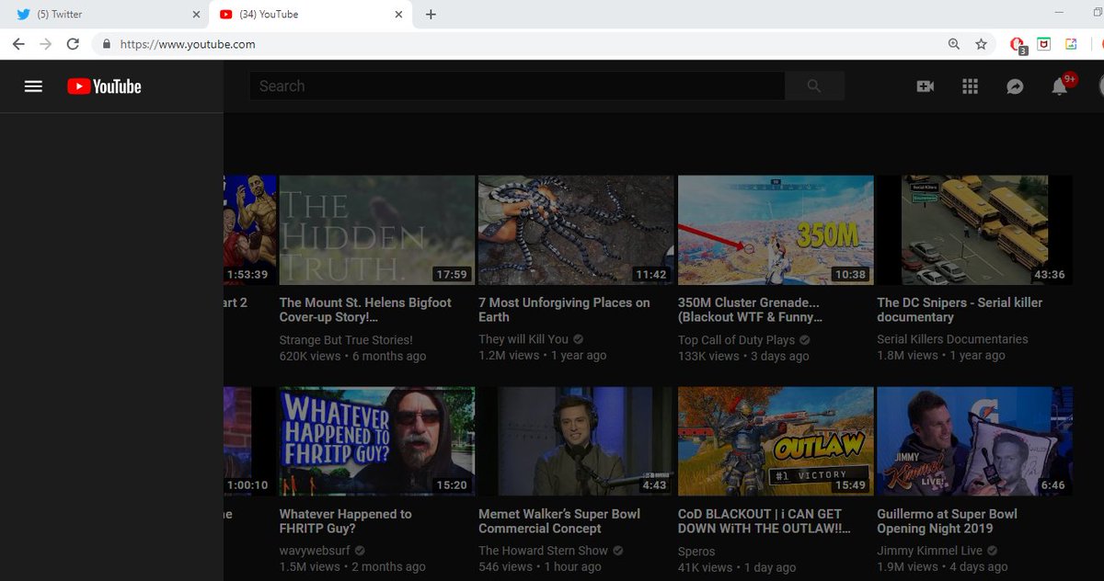Click the zoom magnifier icon in address bar
This screenshot has width=1104, height=581.
(954, 44)
